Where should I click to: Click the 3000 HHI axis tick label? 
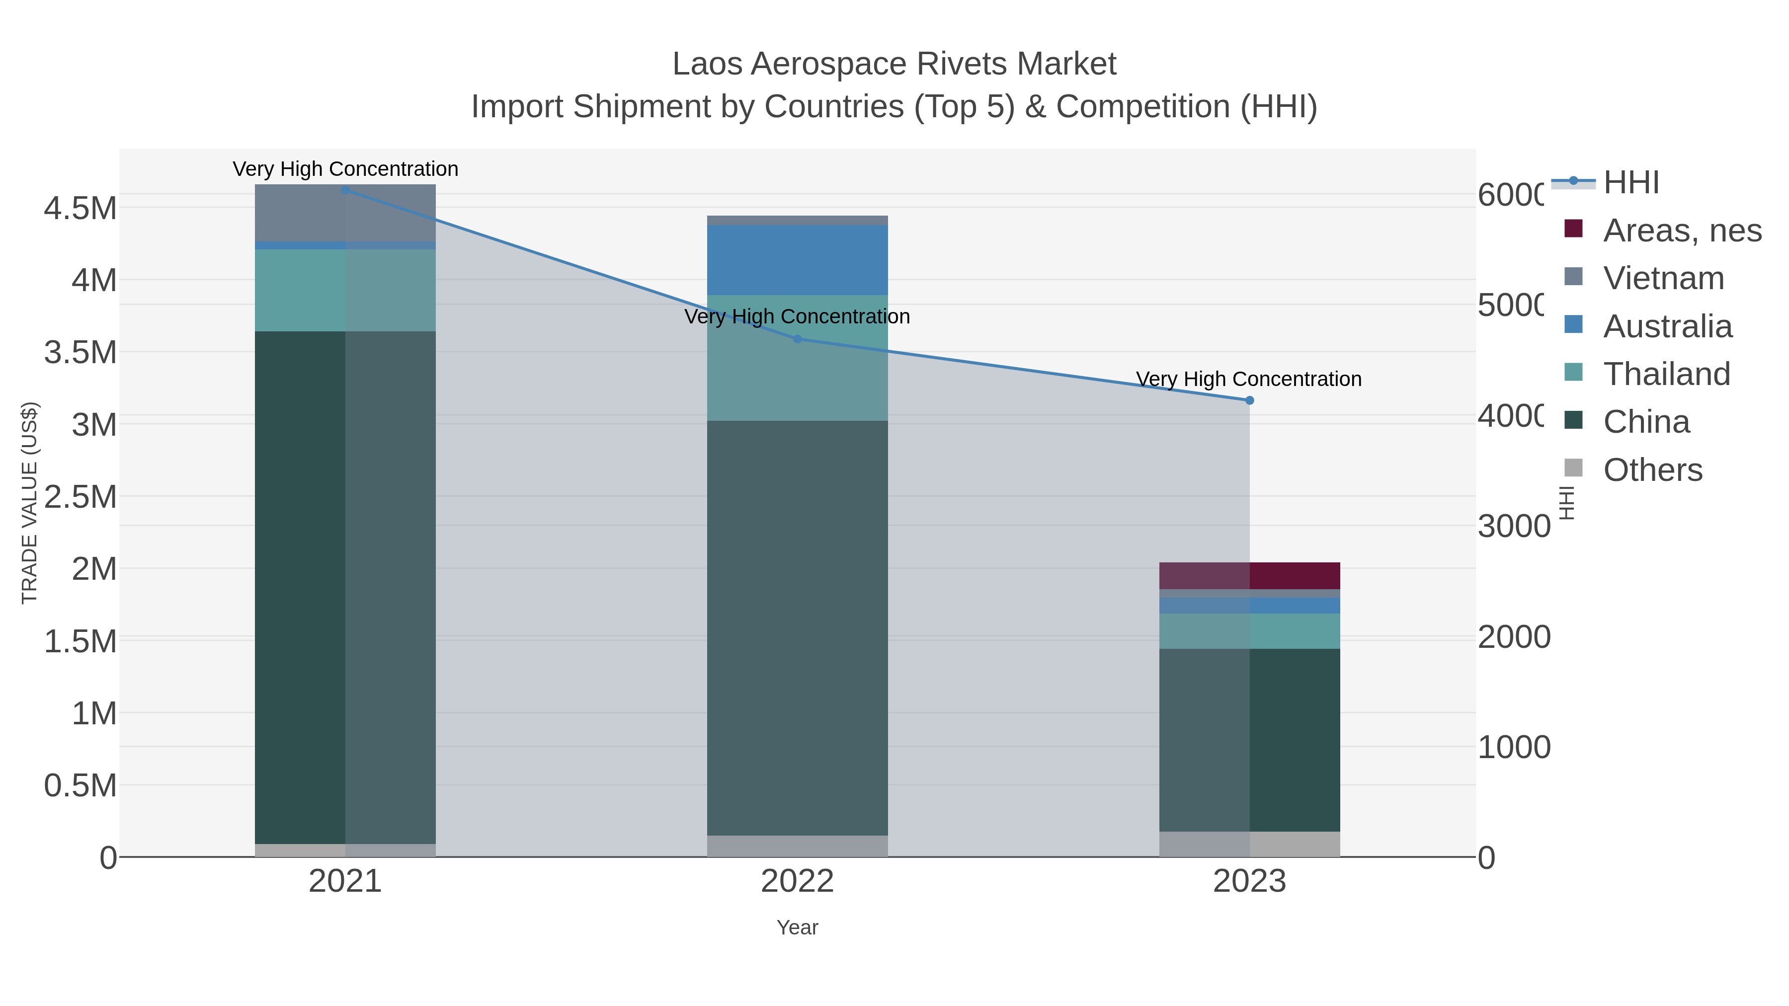coord(1514,526)
